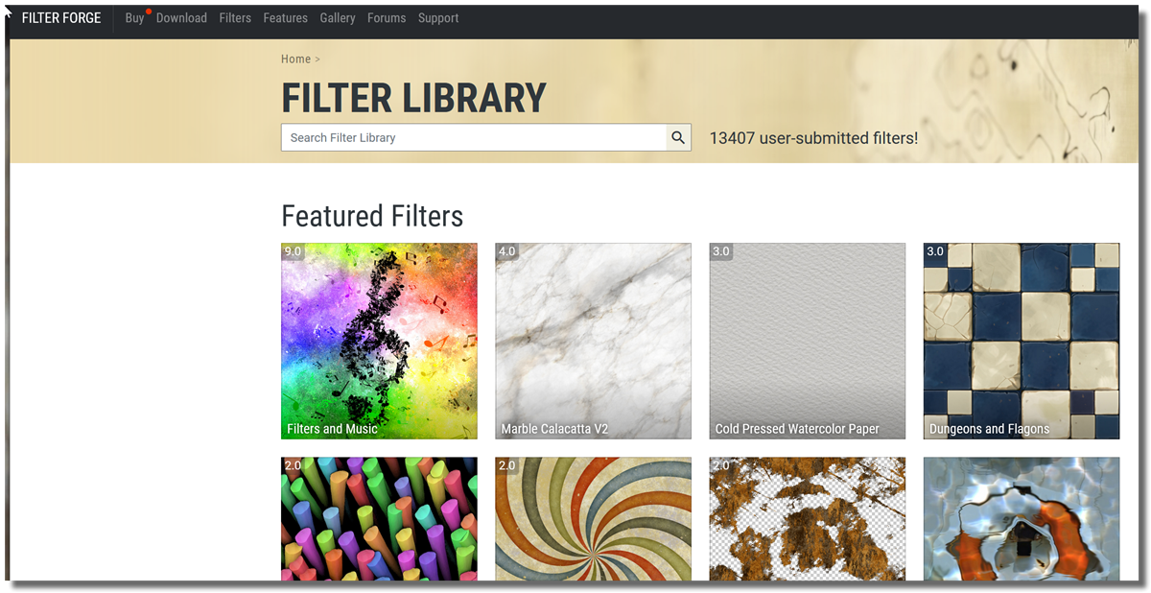
Task: Open the Support page
Action: click(438, 18)
